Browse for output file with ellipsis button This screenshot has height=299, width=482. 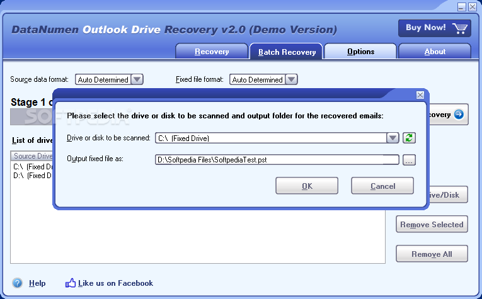(x=409, y=160)
